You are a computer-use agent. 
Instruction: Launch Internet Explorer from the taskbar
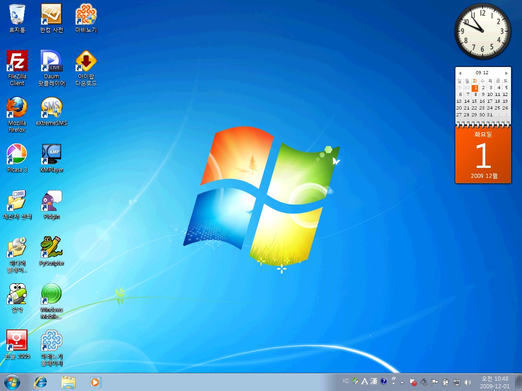coord(41,382)
